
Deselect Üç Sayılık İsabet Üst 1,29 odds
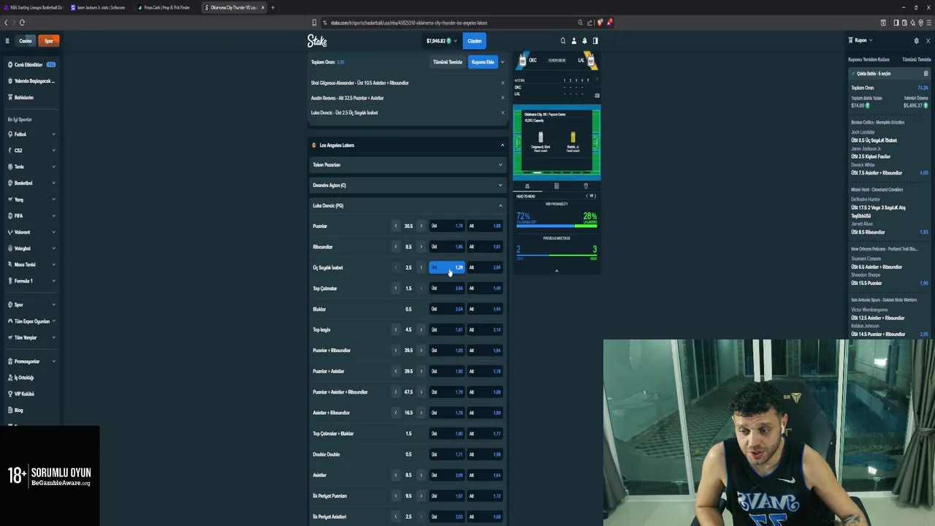(x=447, y=267)
